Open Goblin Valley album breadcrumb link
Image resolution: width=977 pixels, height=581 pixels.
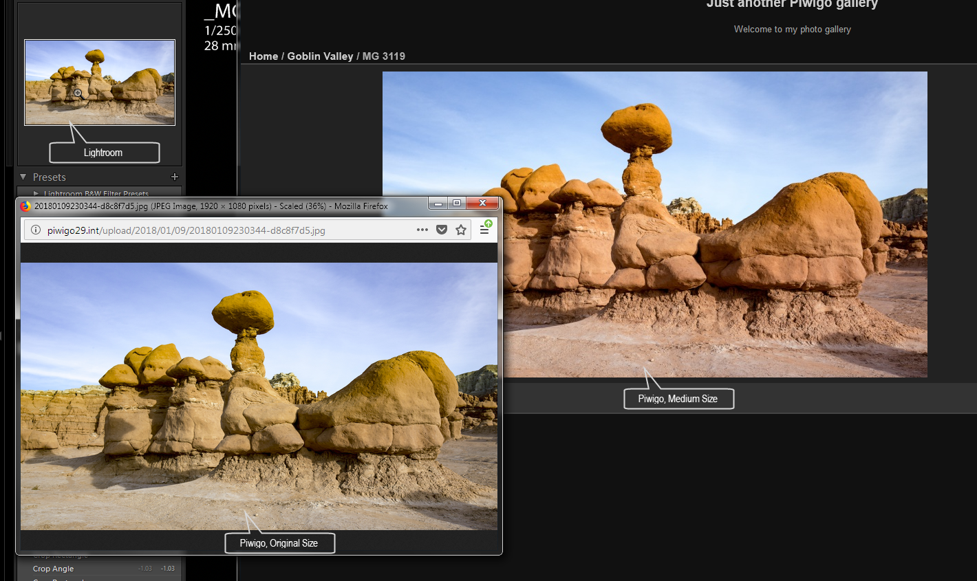pyautogui.click(x=320, y=56)
